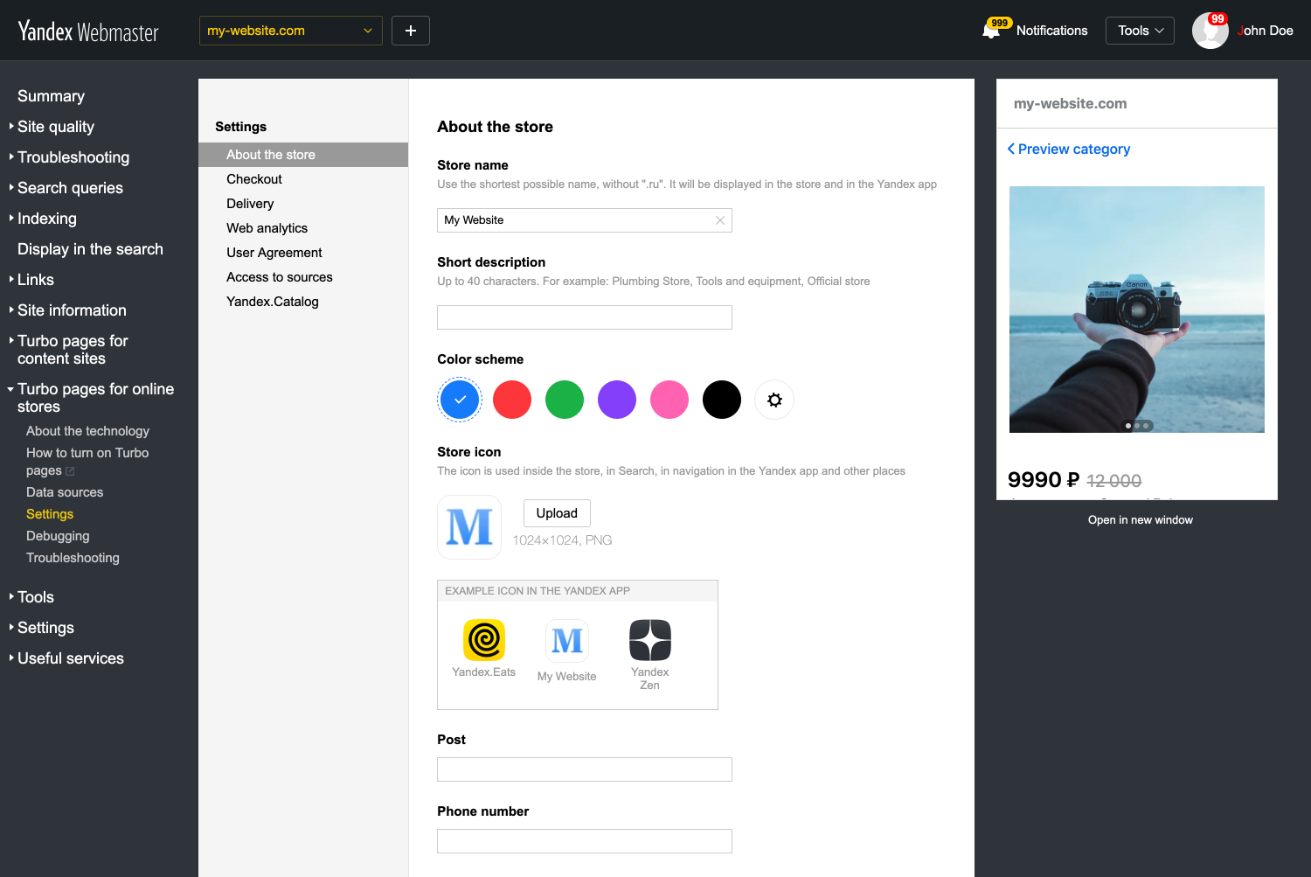Open Yandex.Catalog settings
This screenshot has width=1311, height=877.
(x=273, y=302)
